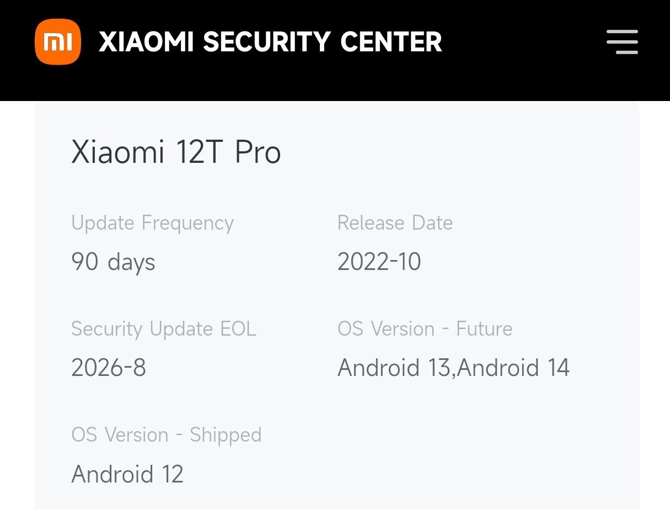Screen dimensions: 670x509
Task: Click the Update Frequency label
Action: tap(153, 223)
